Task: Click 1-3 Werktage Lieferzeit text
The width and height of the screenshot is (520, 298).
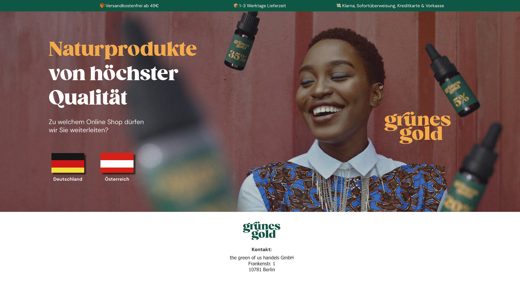Action: [x=262, y=6]
